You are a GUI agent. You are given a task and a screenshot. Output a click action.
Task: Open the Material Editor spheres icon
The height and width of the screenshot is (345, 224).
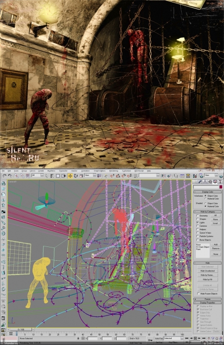click(194, 175)
